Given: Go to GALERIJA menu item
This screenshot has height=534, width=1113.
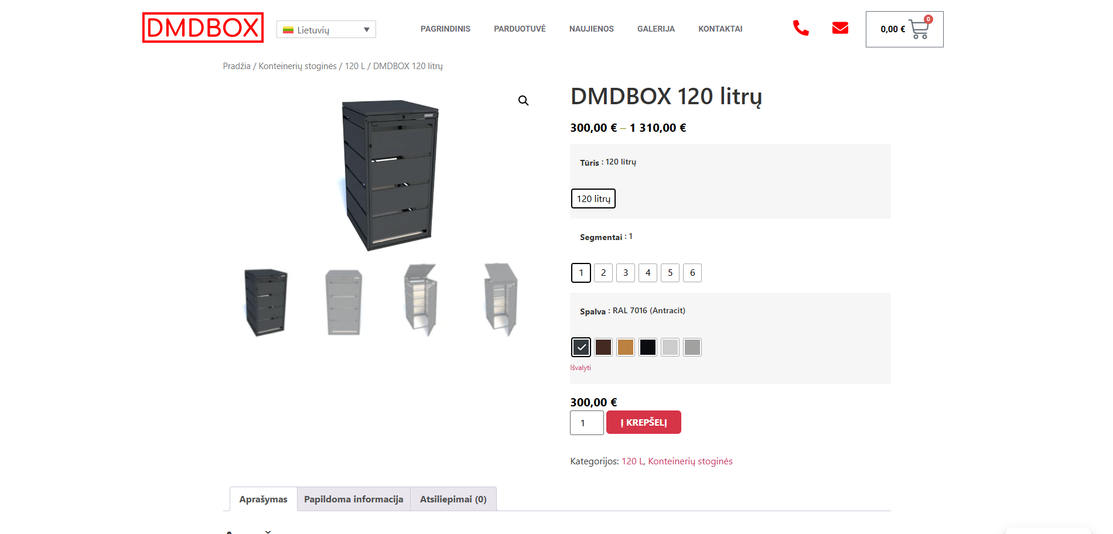Looking at the screenshot, I should (656, 29).
